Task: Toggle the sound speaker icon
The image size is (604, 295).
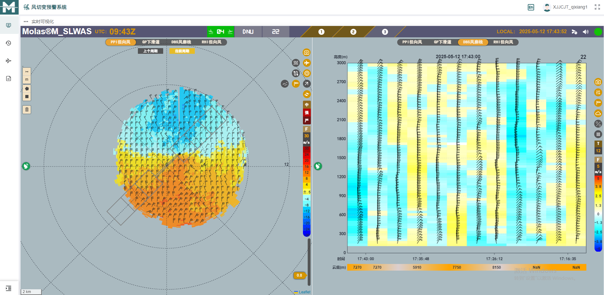Action: (x=586, y=32)
